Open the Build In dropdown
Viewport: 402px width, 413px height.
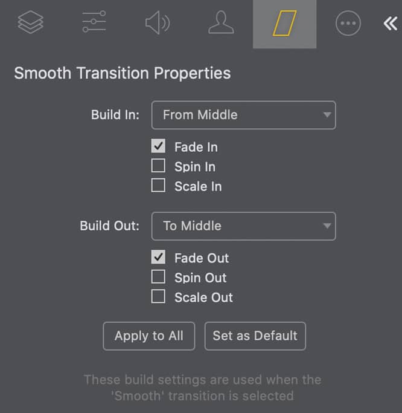[x=243, y=115]
